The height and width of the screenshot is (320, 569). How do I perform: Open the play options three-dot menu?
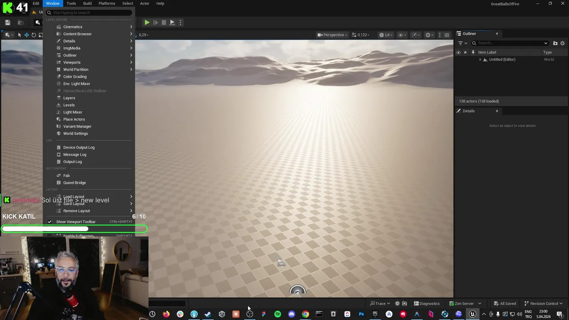tap(180, 22)
